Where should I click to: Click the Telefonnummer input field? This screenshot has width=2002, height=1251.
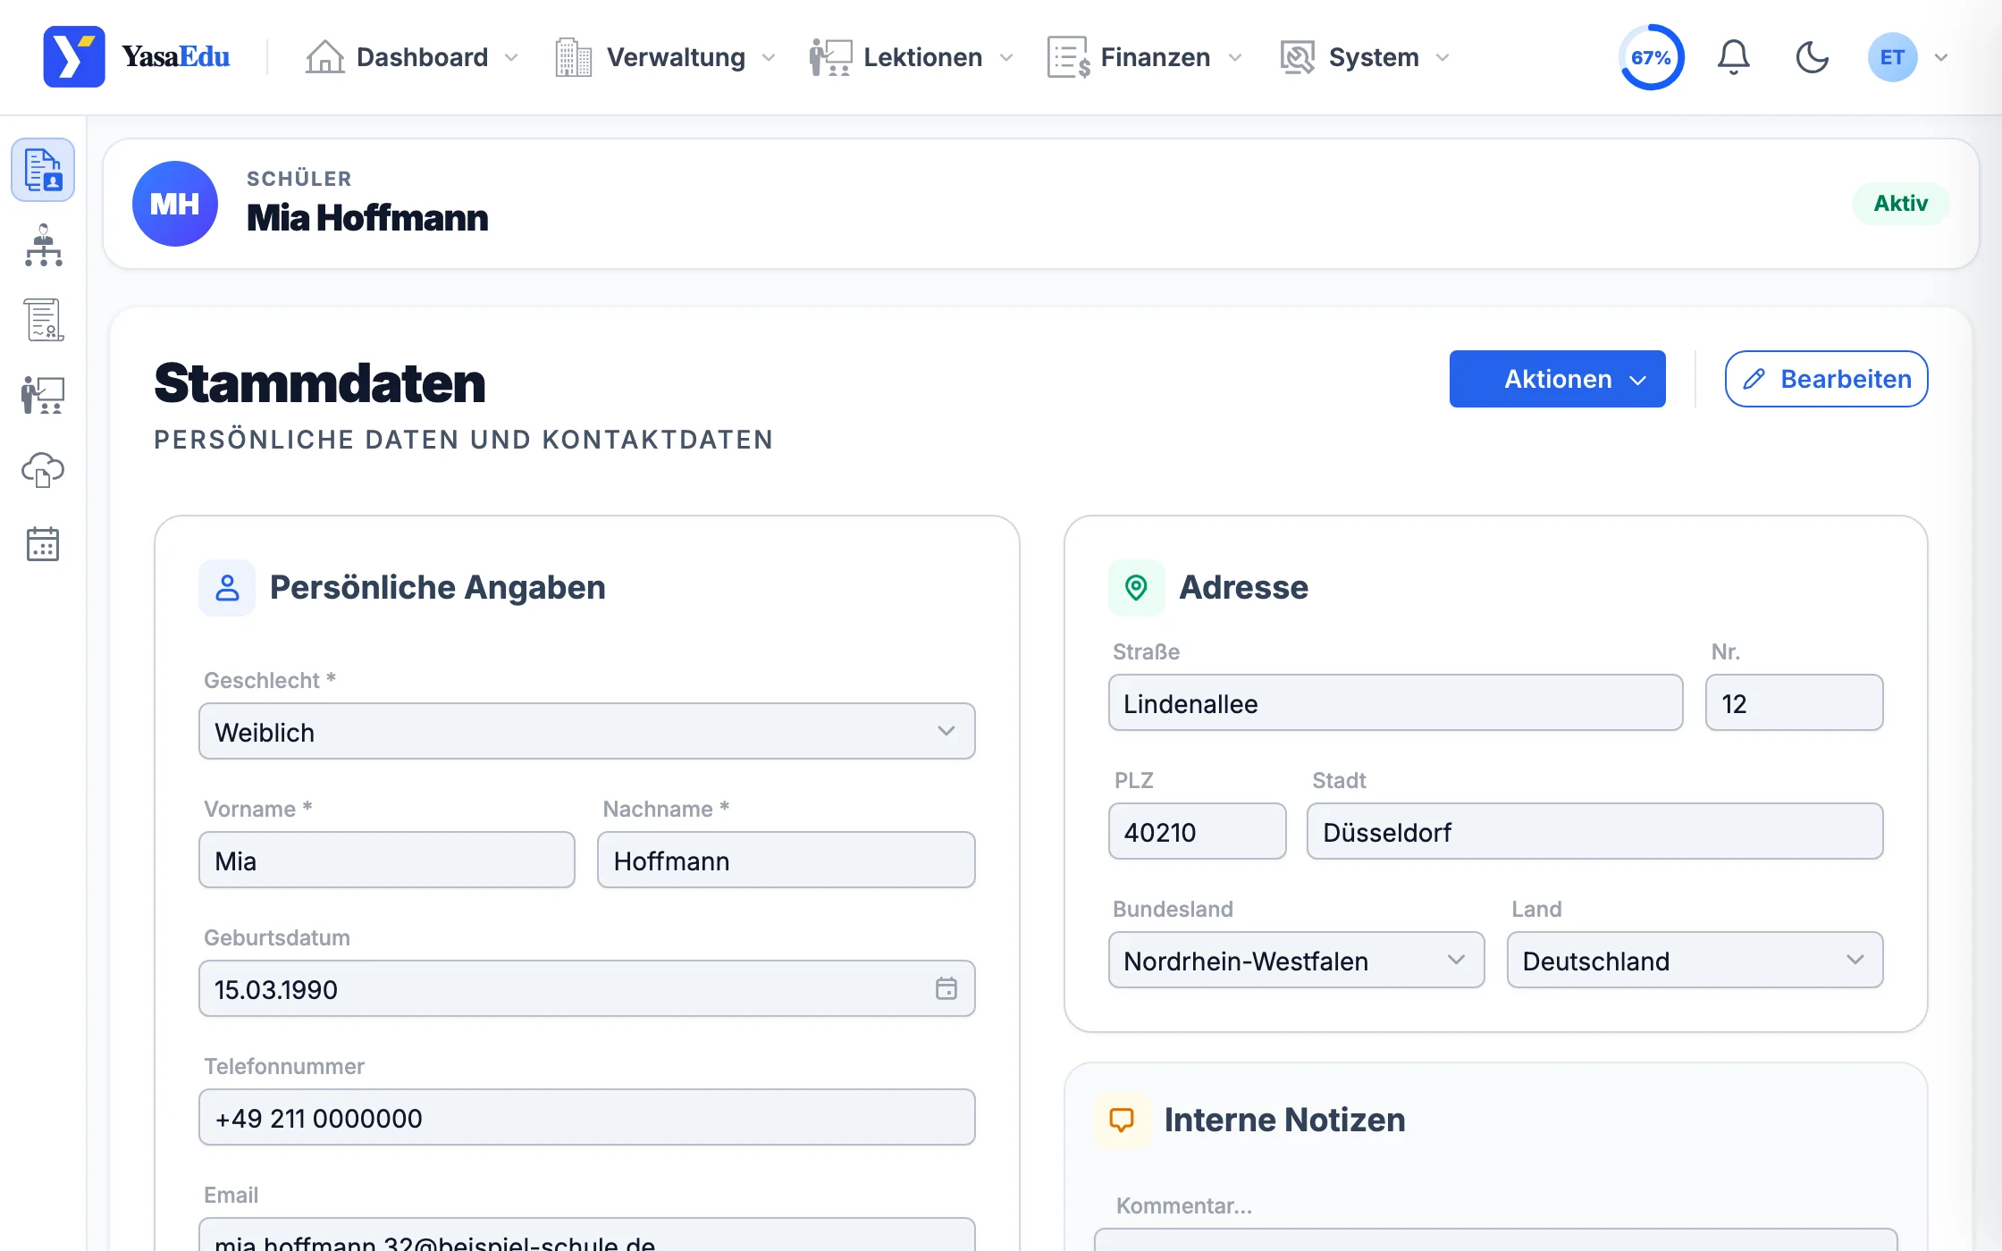[586, 1117]
